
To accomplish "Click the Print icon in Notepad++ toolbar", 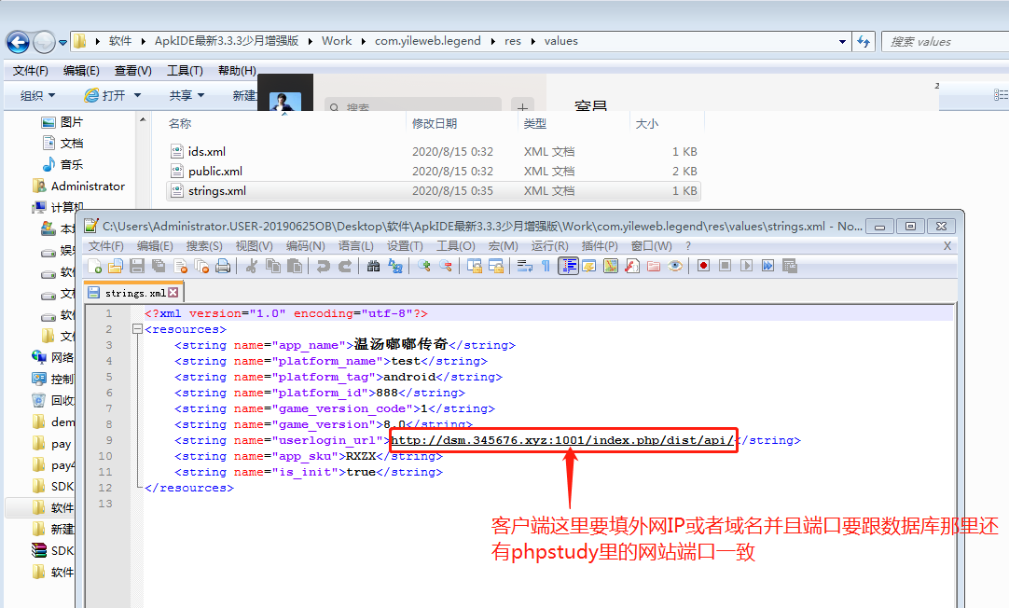I will pos(223,266).
